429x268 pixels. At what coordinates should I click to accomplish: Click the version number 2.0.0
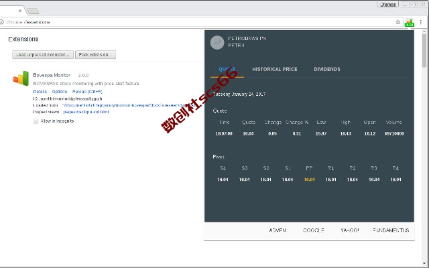pos(83,75)
